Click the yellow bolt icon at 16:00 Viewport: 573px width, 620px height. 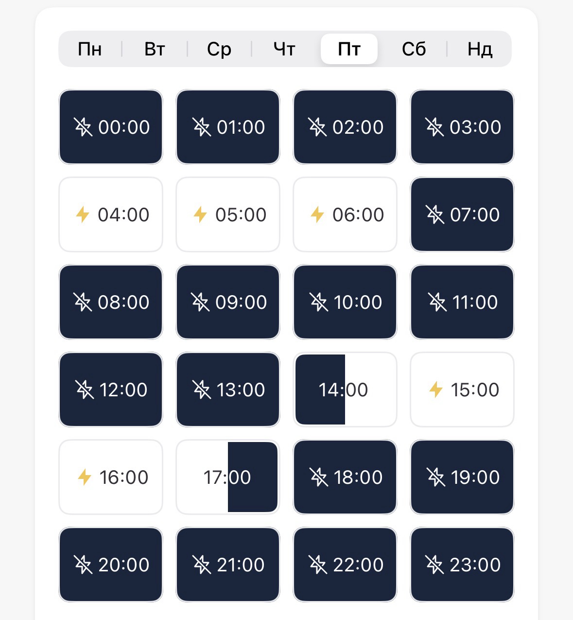point(85,477)
